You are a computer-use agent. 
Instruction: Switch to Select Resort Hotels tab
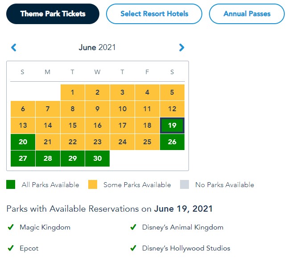click(x=154, y=14)
